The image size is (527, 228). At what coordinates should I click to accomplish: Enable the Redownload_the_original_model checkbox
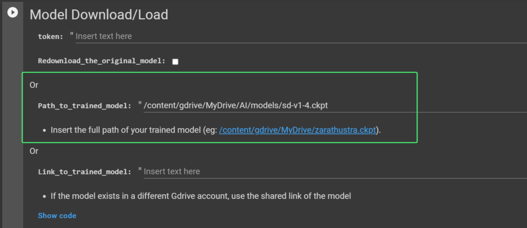[x=175, y=62]
